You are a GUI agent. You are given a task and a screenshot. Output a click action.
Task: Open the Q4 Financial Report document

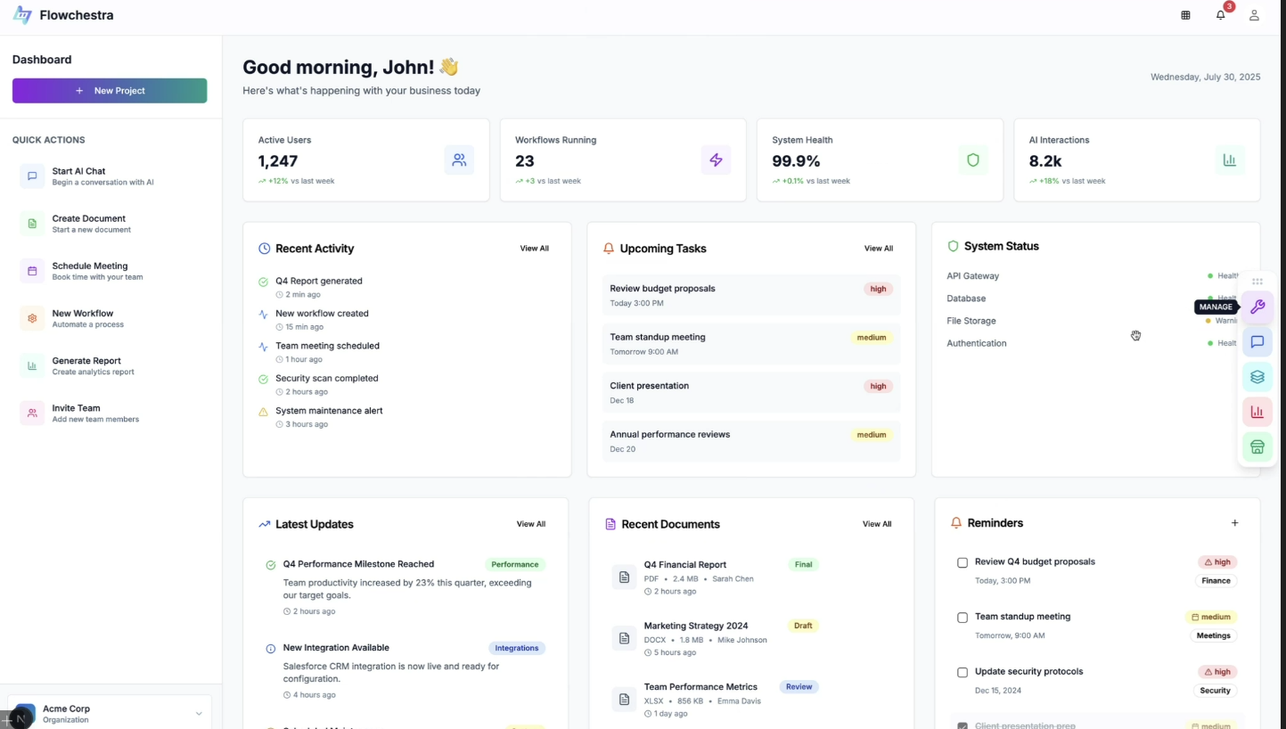pos(684,565)
